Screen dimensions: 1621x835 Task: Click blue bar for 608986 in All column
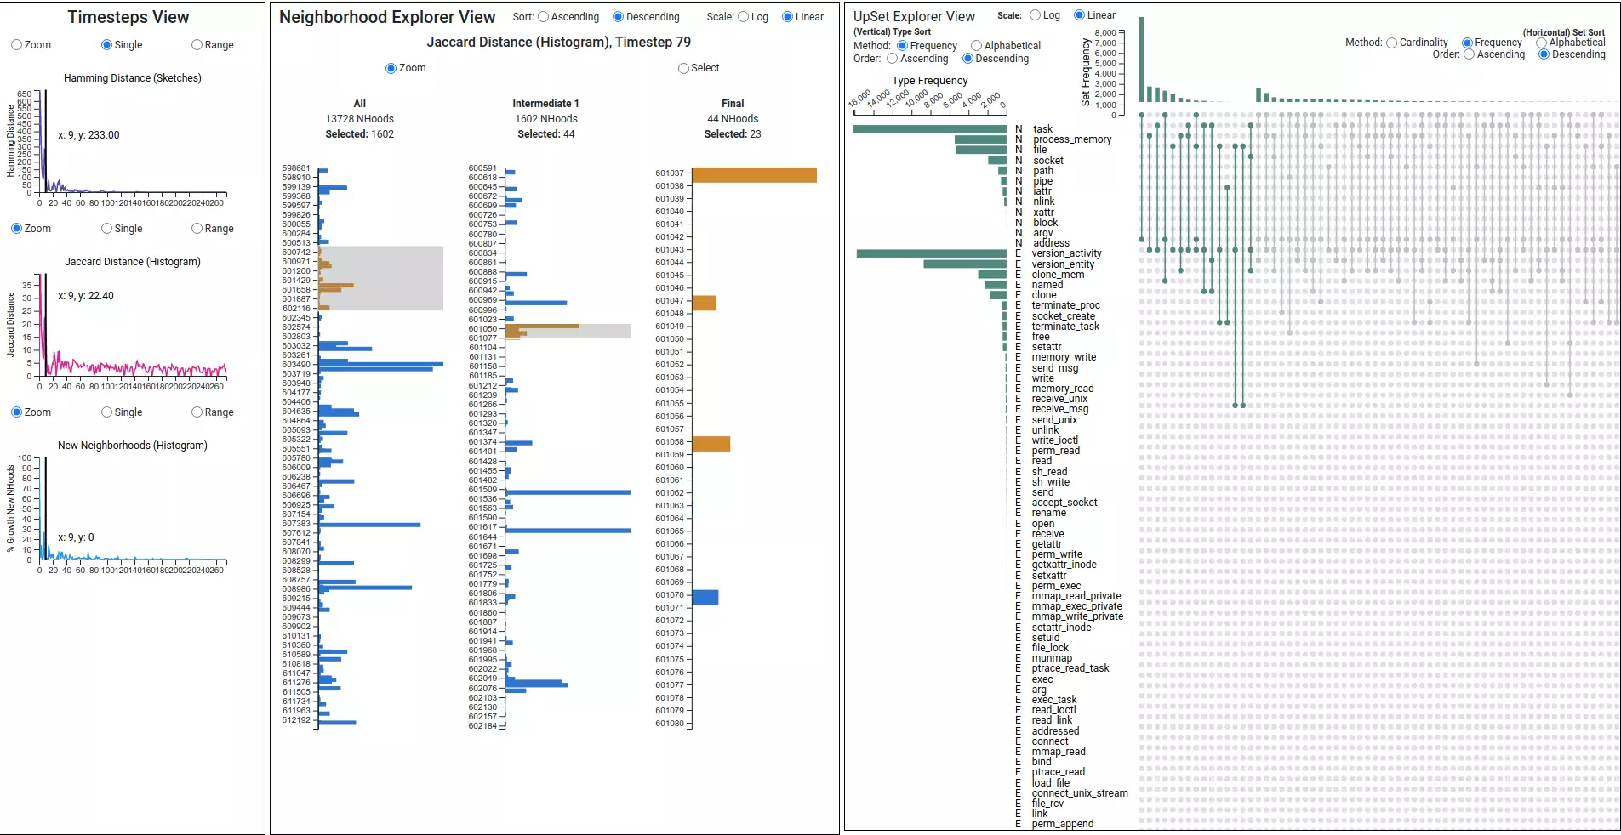[365, 588]
